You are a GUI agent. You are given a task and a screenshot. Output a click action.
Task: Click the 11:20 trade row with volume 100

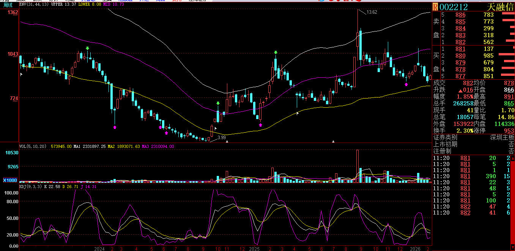tap(472, 201)
